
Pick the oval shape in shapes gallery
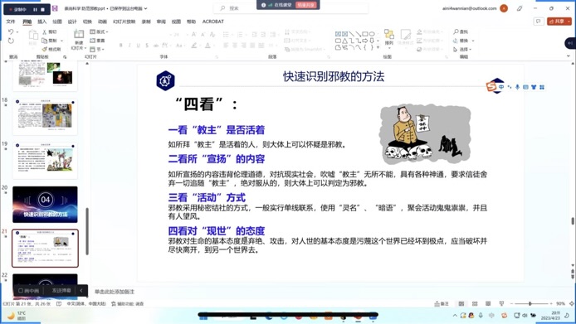[372, 34]
